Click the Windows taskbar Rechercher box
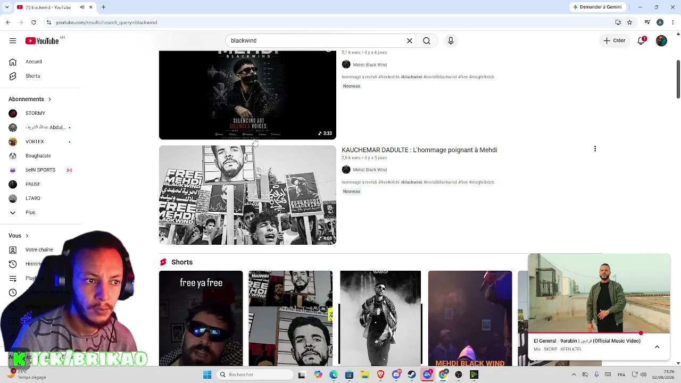 [255, 374]
